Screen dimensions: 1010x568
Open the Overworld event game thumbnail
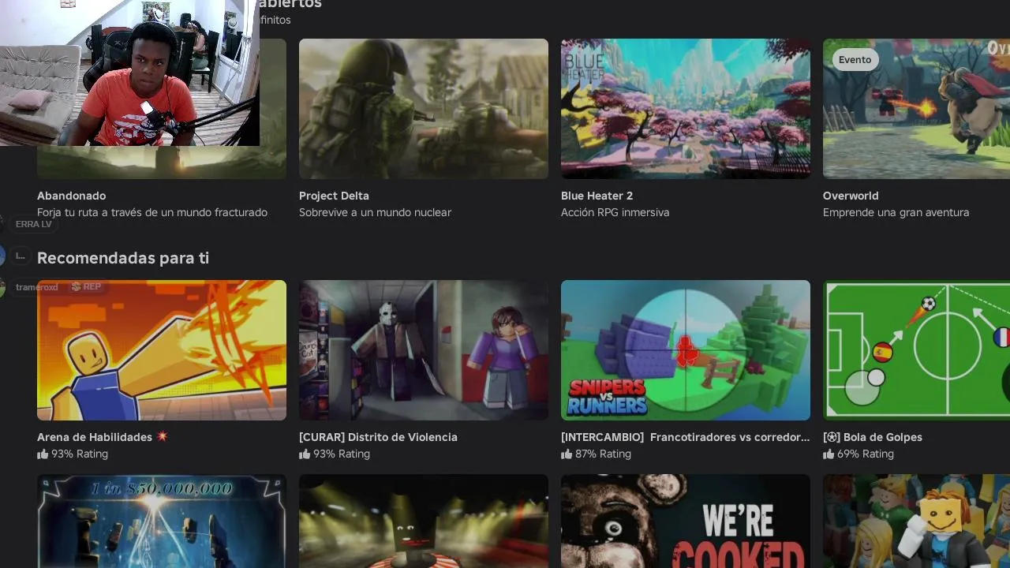[916, 109]
